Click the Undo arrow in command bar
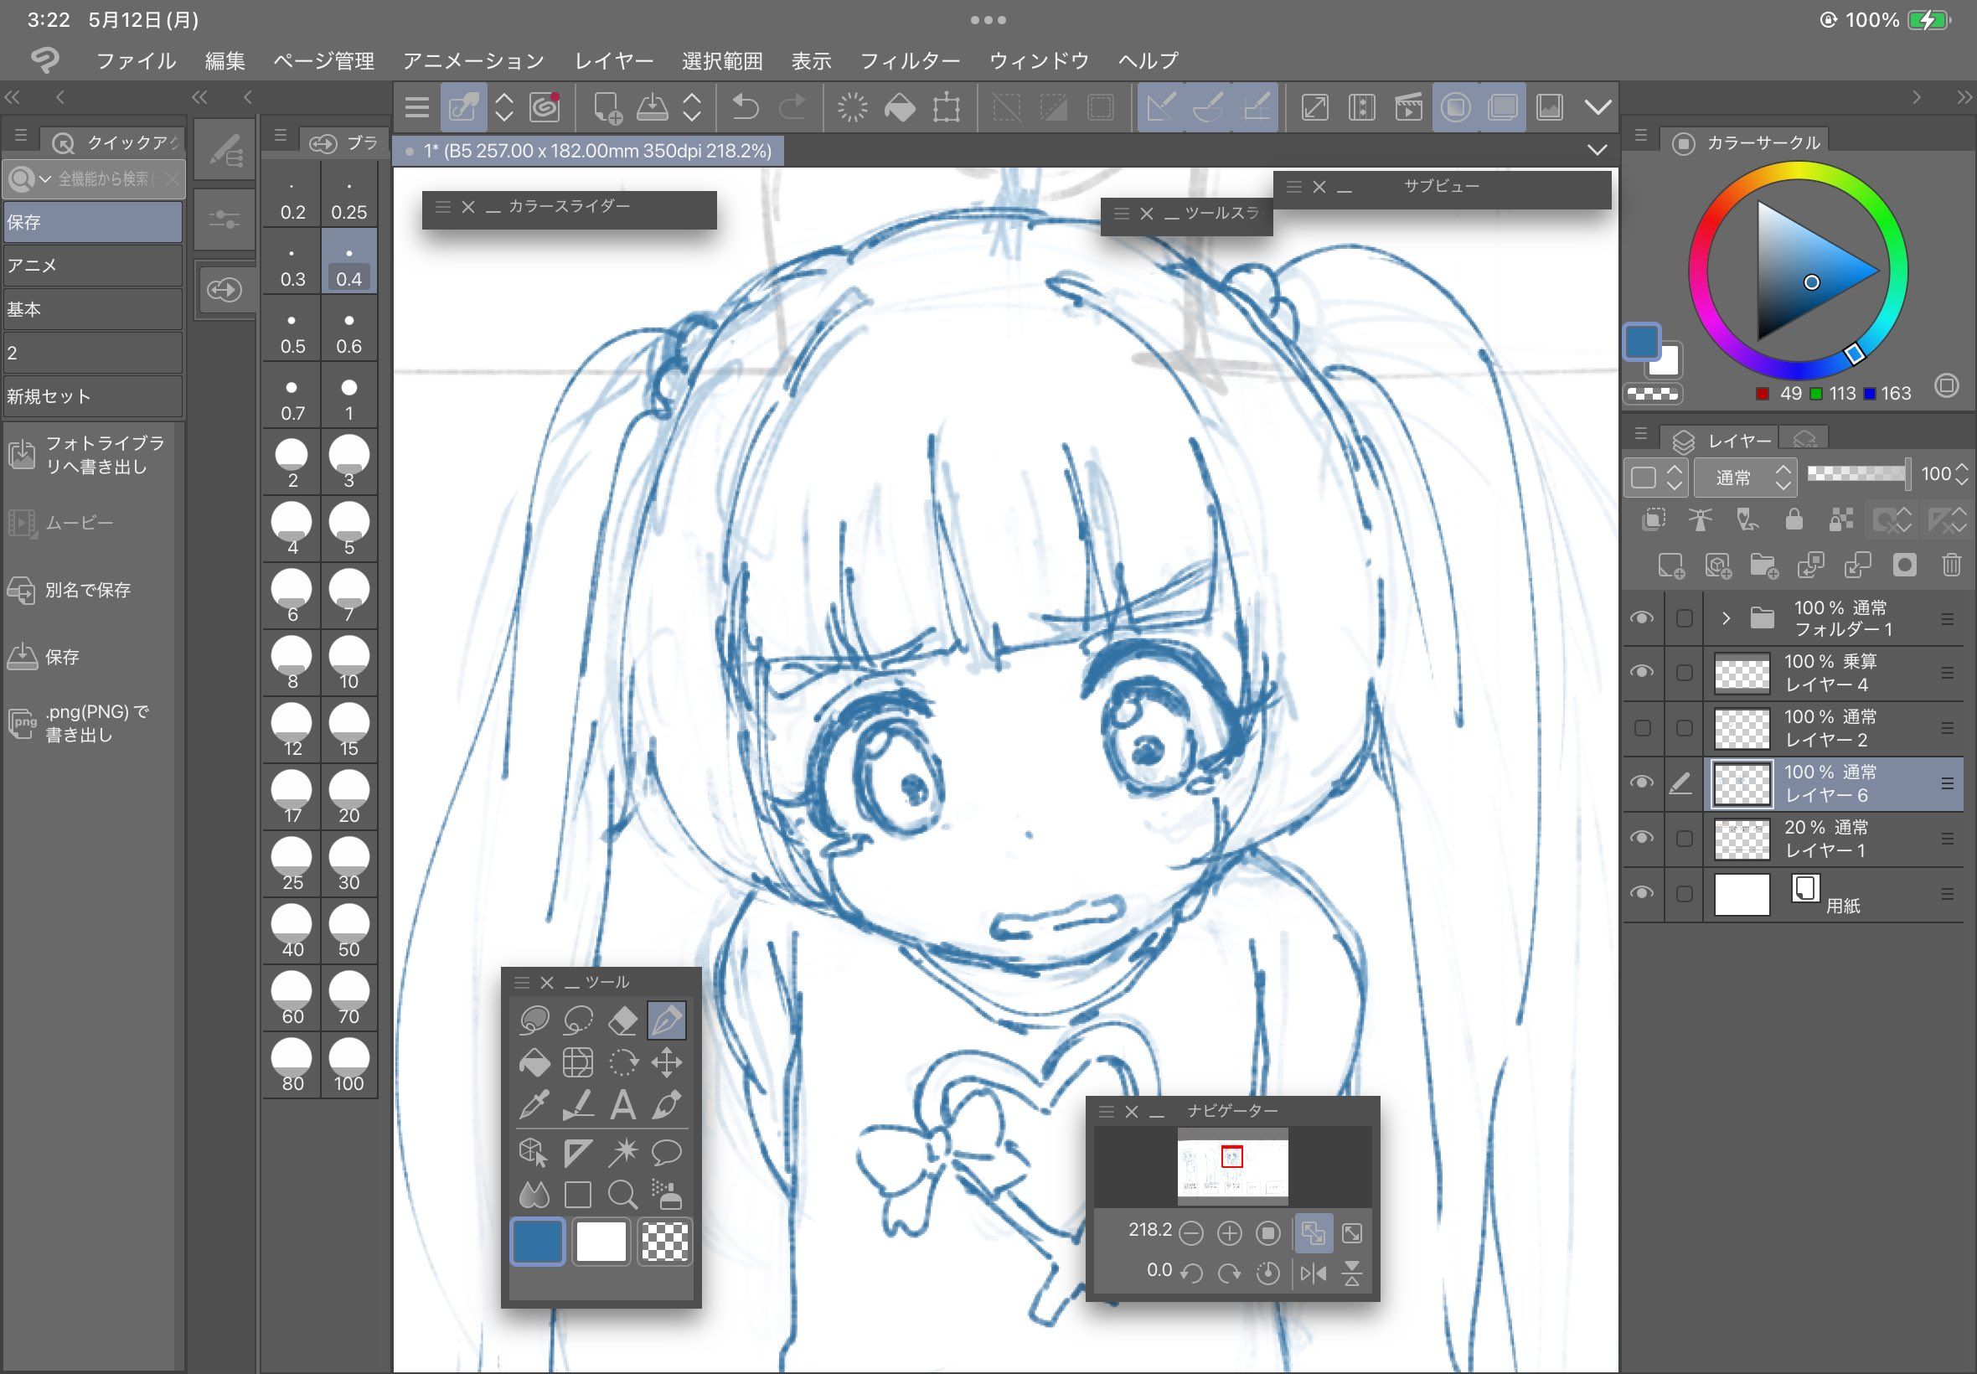 pos(745,107)
